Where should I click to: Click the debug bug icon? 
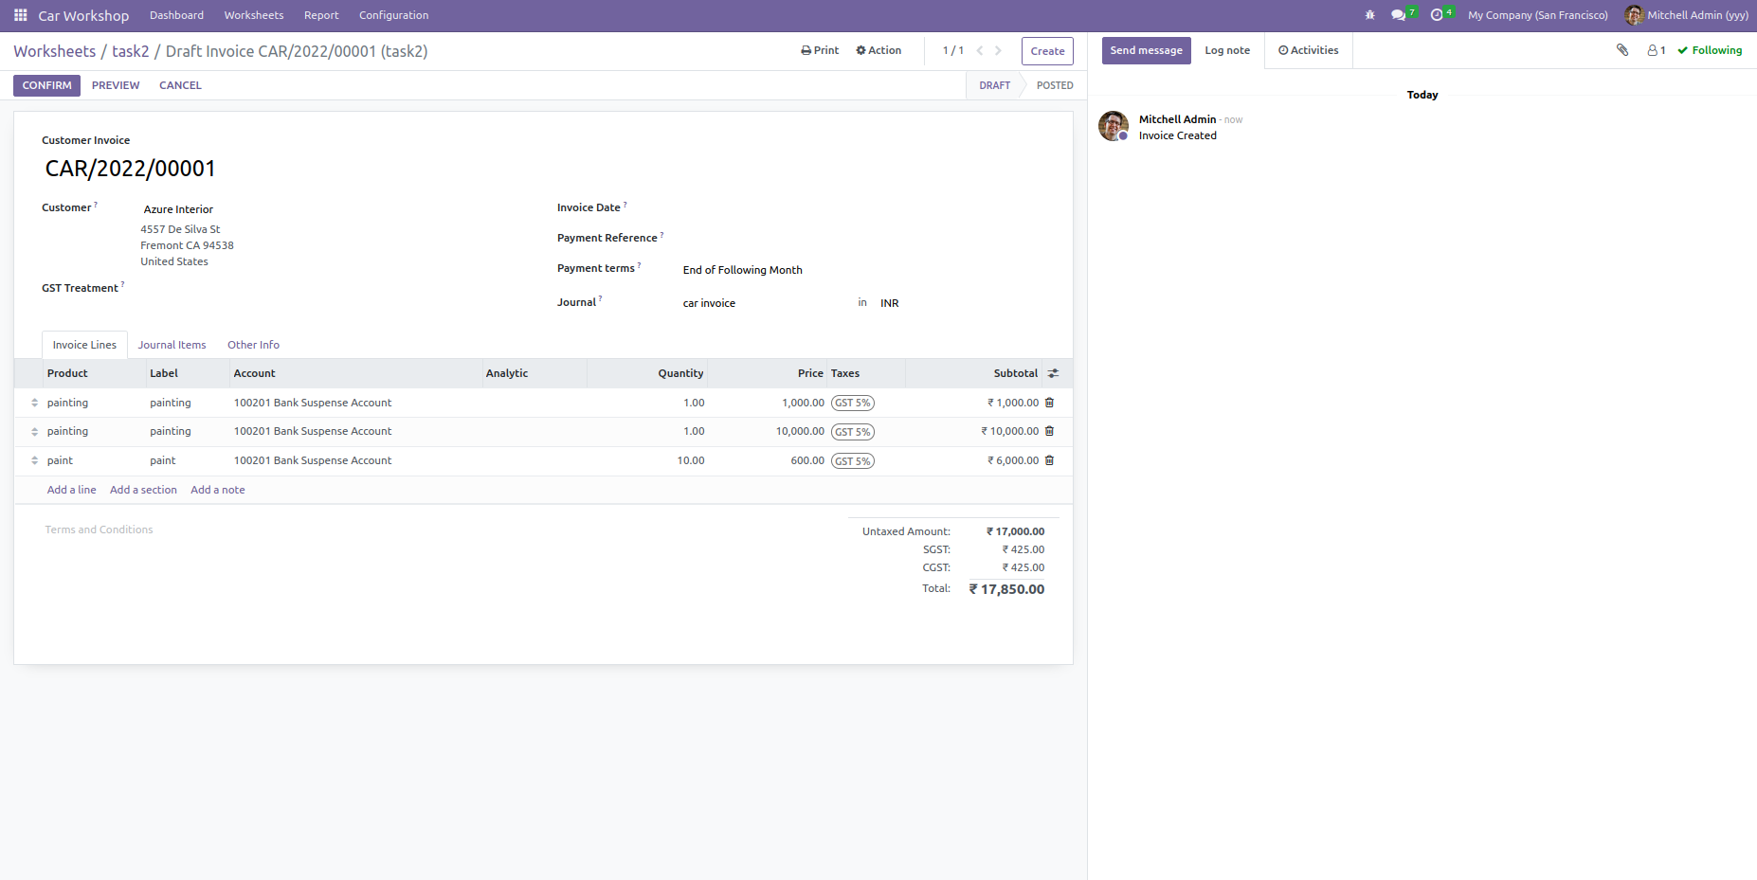coord(1369,15)
